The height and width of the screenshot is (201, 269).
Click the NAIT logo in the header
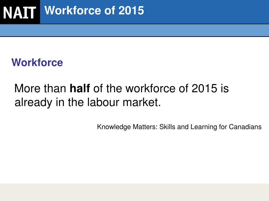pos(20,12)
